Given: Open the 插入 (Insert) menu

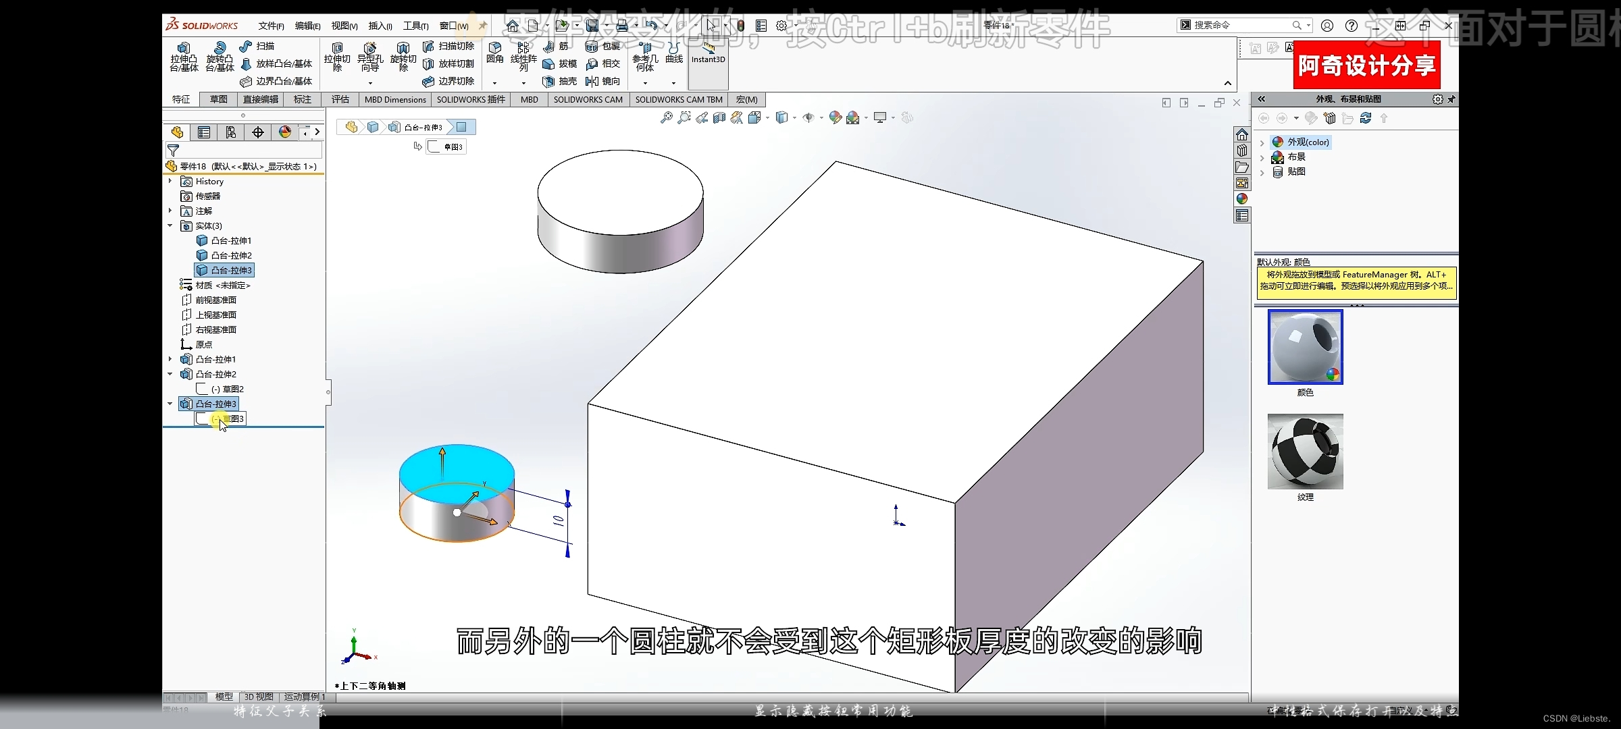Looking at the screenshot, I should click(x=380, y=26).
